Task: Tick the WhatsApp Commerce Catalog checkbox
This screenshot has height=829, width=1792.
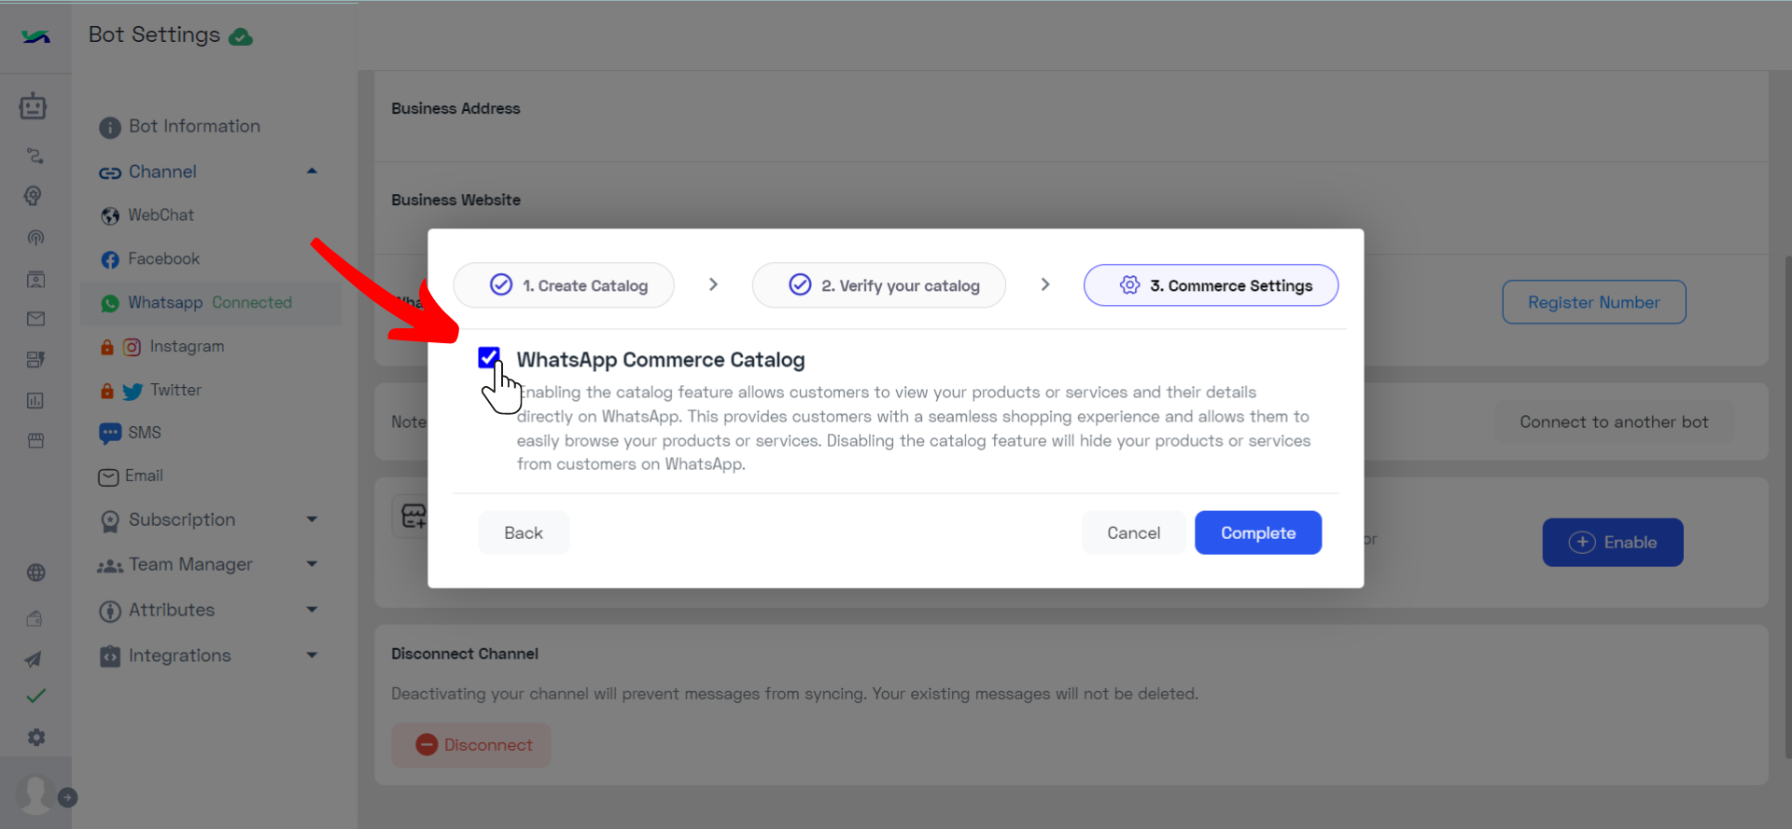Action: (489, 357)
